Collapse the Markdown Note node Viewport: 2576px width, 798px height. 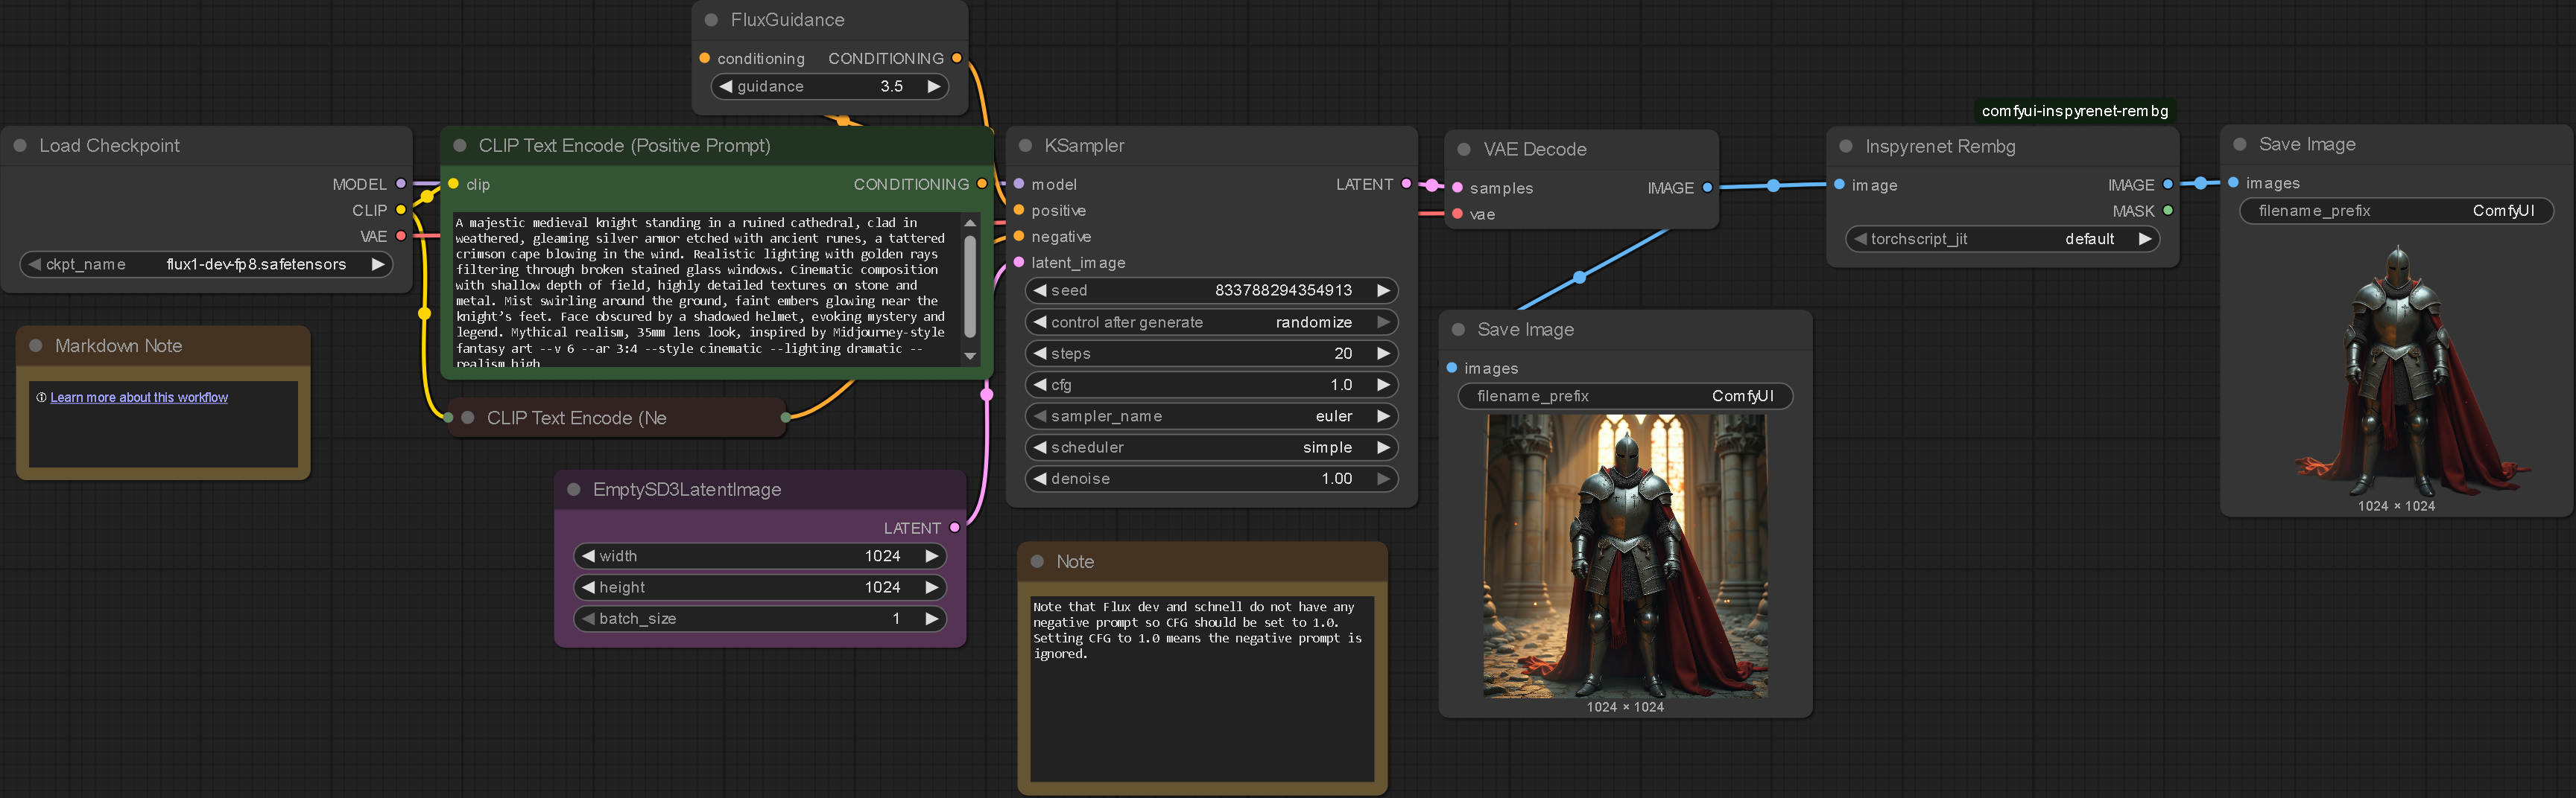click(x=36, y=345)
